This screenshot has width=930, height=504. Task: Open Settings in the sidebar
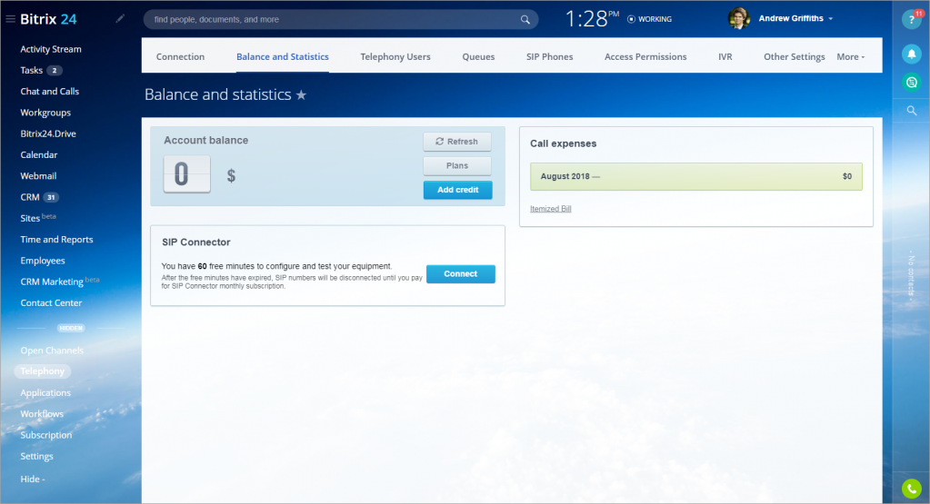pyautogui.click(x=36, y=456)
